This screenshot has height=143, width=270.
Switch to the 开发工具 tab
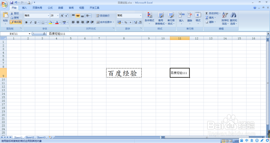(x=94, y=8)
